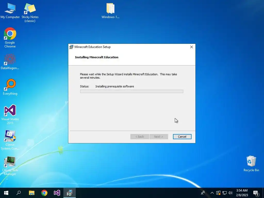Viewport: 264px width, 198px height.
Task: Open the Action Center notifications
Action: (256, 193)
